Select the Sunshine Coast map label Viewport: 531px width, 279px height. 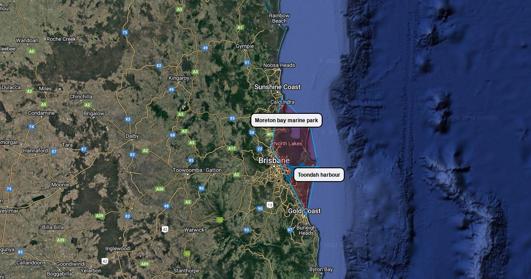277,87
